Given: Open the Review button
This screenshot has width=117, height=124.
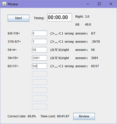Looking at the screenshot, I should pos(84,116).
